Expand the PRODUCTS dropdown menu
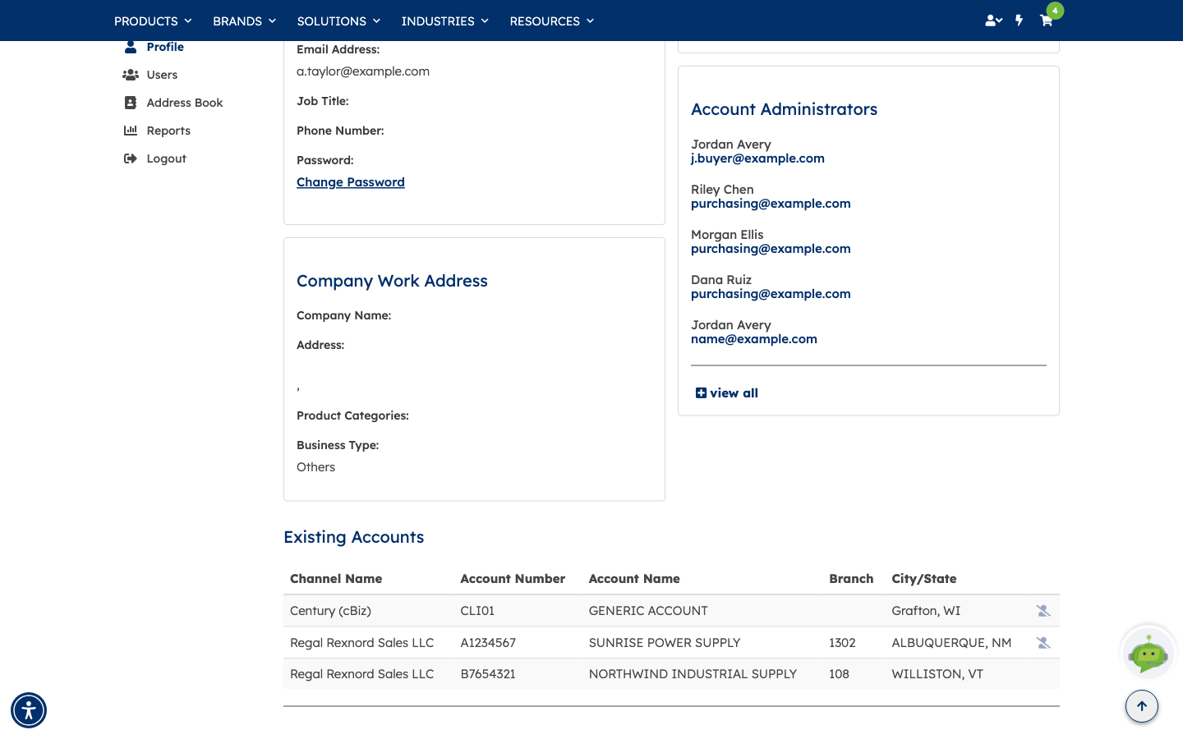 tap(153, 21)
